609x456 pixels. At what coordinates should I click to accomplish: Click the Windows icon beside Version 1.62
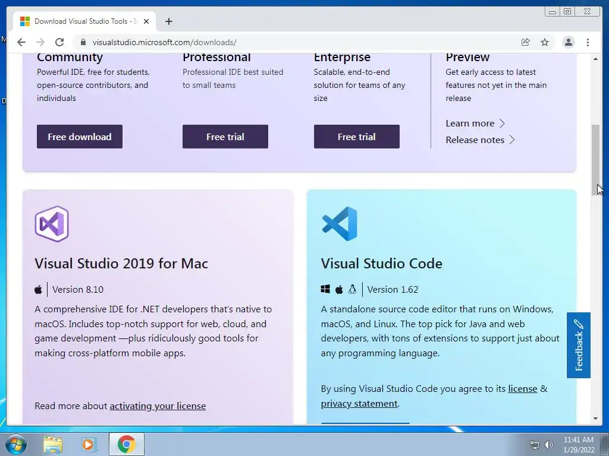[x=325, y=289]
